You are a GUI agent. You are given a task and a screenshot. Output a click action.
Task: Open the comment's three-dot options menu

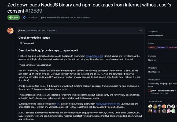tap(140, 31)
